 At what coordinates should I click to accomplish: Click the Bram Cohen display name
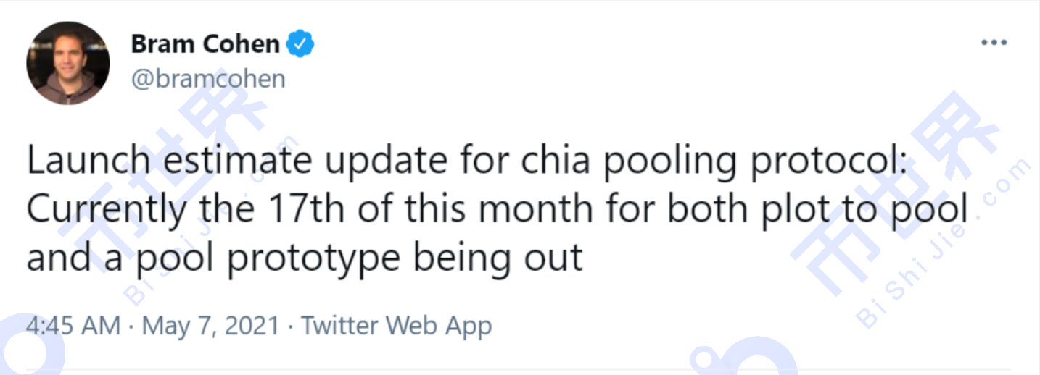coord(205,44)
